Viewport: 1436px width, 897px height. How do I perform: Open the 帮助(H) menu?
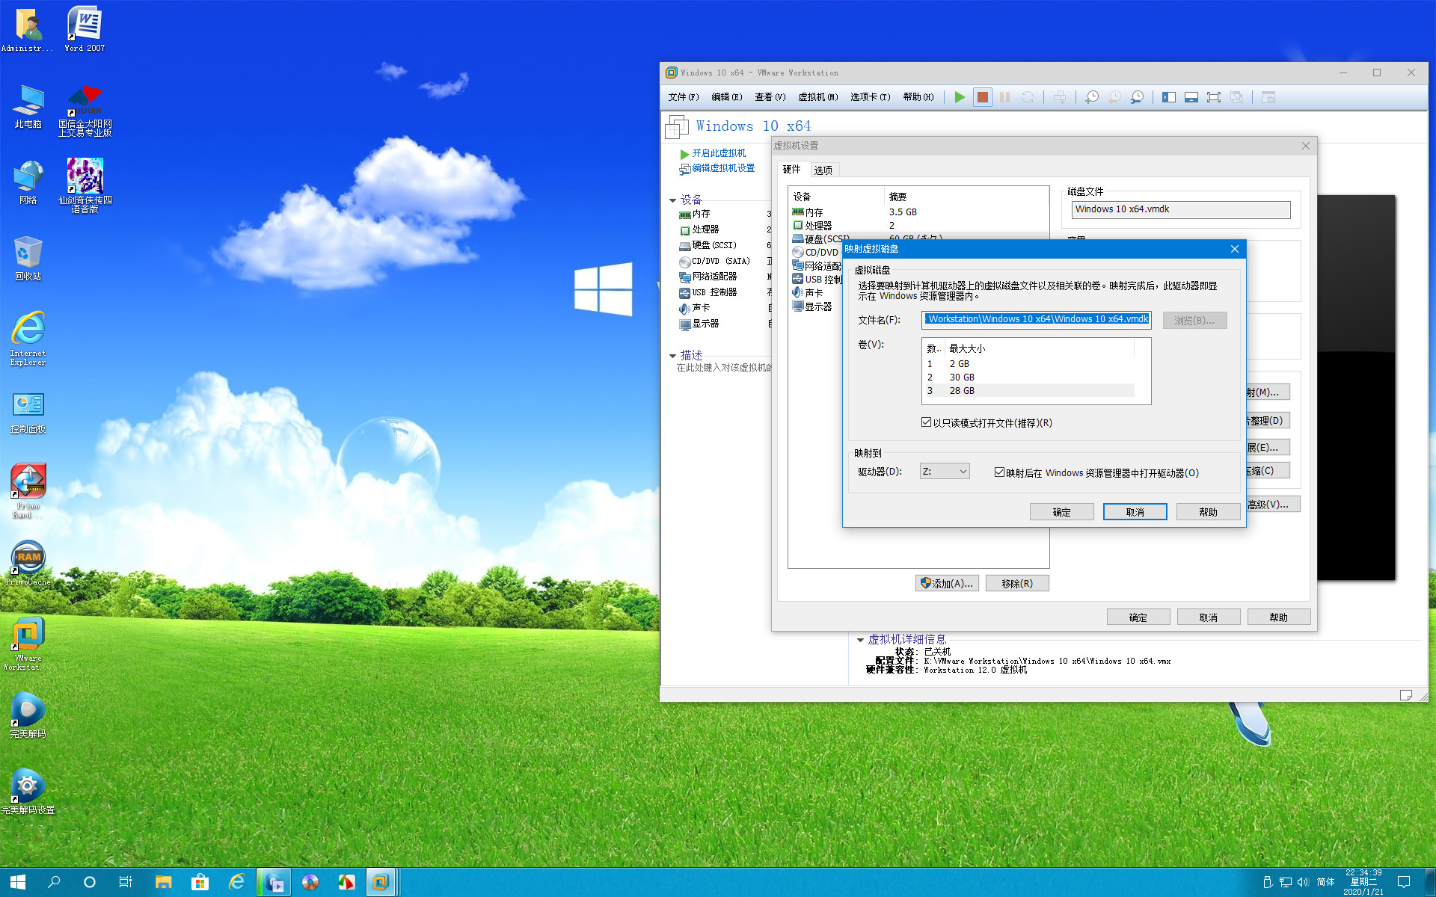pyautogui.click(x=918, y=97)
